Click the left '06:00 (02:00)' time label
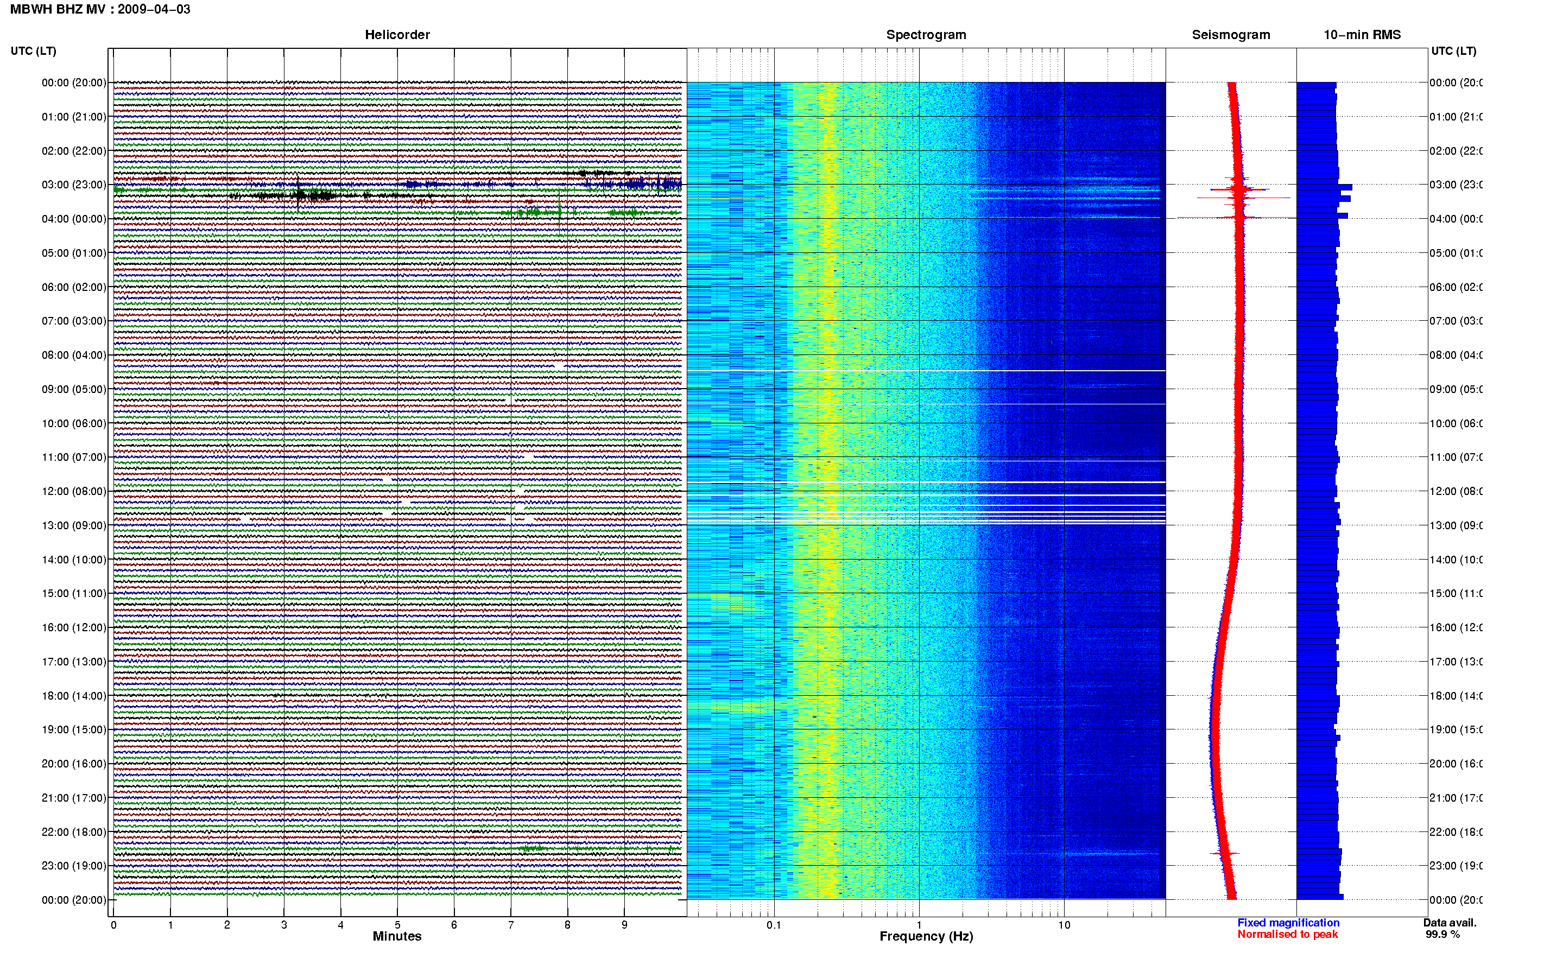 (x=74, y=287)
